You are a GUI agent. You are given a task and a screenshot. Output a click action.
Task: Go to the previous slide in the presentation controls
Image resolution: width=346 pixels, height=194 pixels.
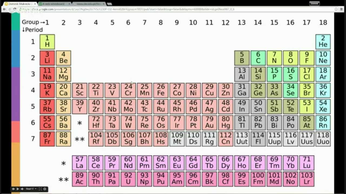[x=13, y=189]
